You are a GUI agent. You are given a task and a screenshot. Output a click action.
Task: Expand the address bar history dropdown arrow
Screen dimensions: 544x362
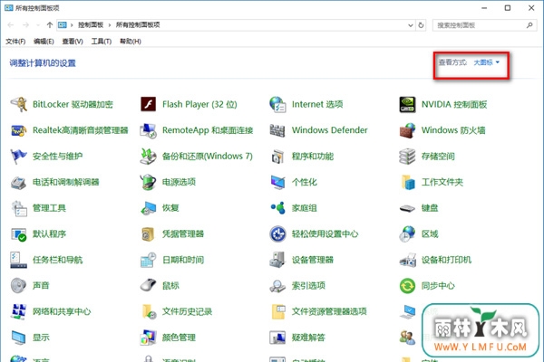[x=411, y=25]
